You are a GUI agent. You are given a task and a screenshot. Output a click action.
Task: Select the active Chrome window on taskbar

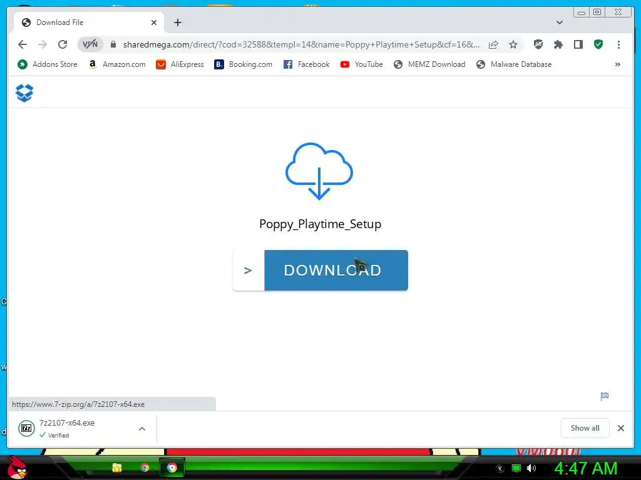pyautogui.click(x=172, y=467)
